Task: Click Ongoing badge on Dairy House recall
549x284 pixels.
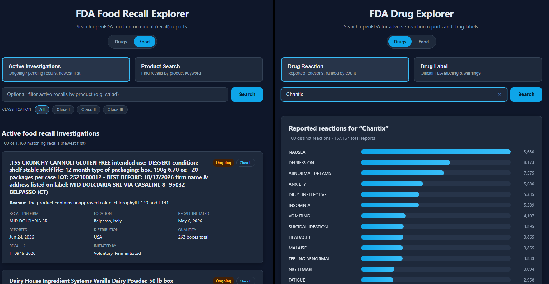Action: 224,281
